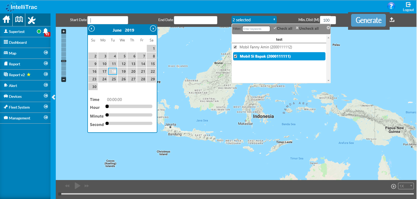Viewport: 417px width, 199px height.
Task: Click the Generate button
Action: (368, 20)
